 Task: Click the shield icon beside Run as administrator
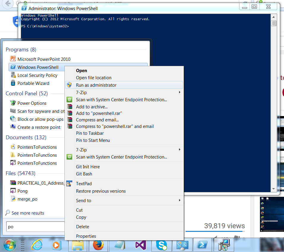coord(69,85)
